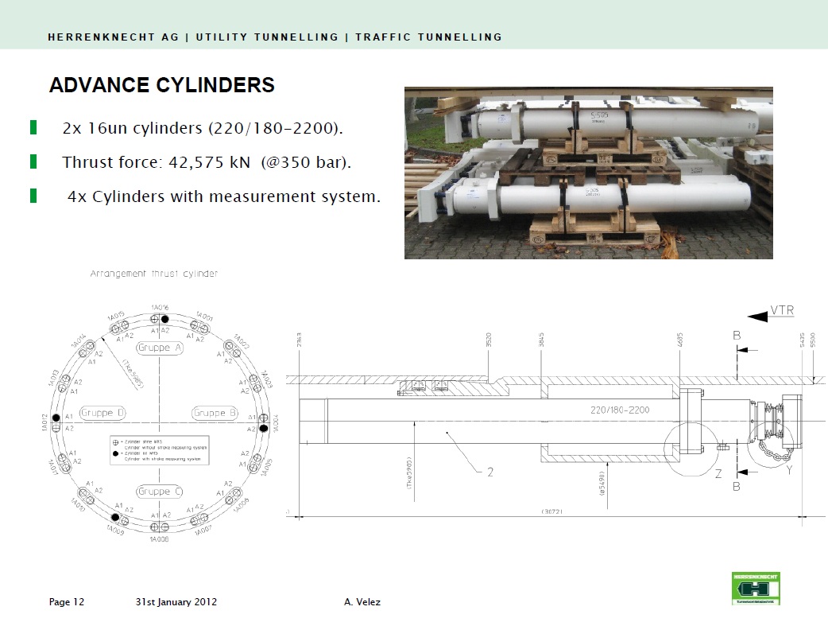Click the "1A003" cylinder label
The width and height of the screenshot is (828, 622).
tap(267, 379)
